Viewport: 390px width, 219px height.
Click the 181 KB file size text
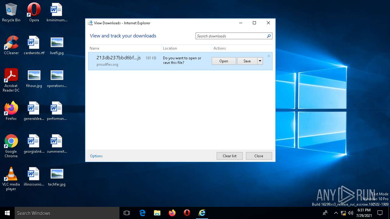pyautogui.click(x=151, y=58)
